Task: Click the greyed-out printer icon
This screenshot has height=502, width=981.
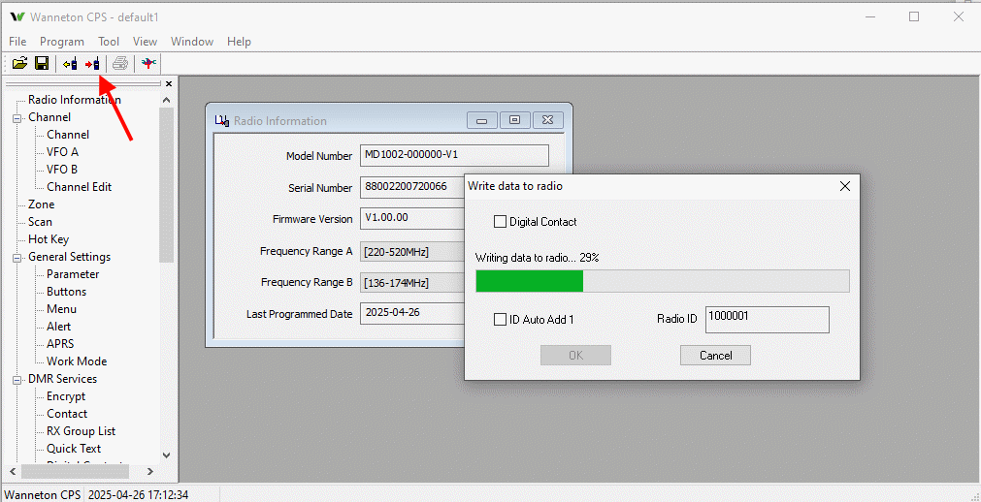Action: pos(120,63)
